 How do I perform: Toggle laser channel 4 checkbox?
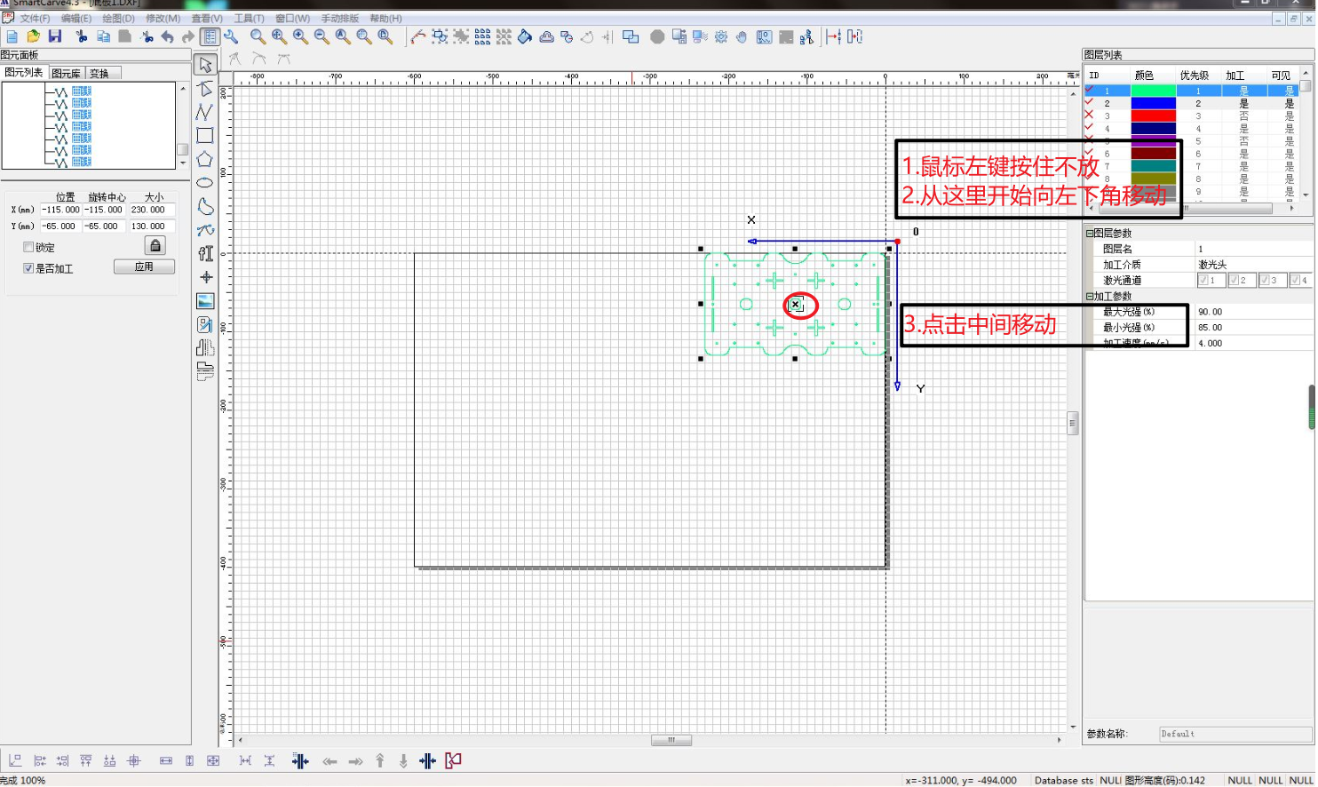[1296, 281]
